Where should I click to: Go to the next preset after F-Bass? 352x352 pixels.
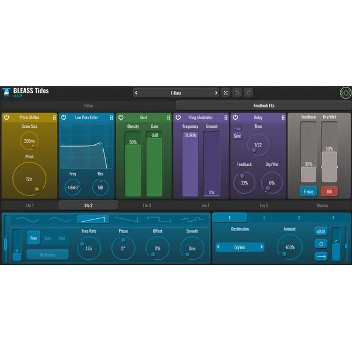click(216, 93)
